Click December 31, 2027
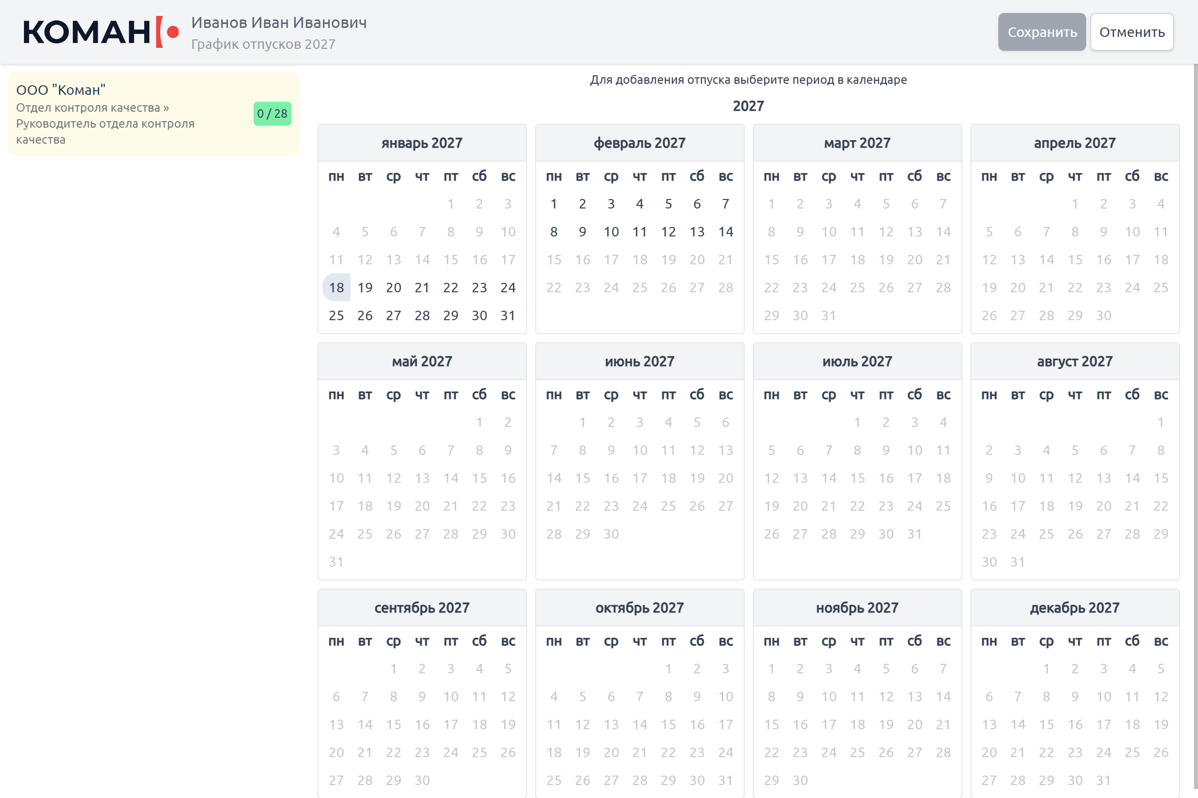 (x=1104, y=781)
